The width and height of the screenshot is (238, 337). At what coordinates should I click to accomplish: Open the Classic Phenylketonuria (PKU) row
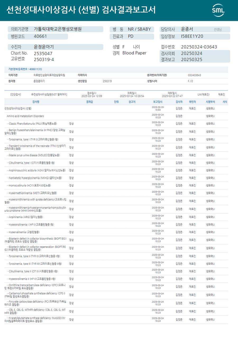(x=116, y=124)
